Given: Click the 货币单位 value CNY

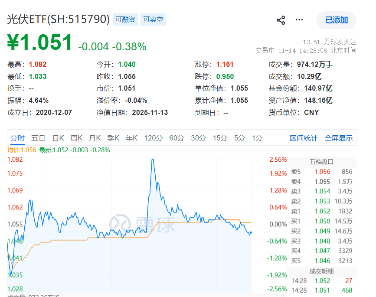Looking at the screenshot, I should 311,113.
